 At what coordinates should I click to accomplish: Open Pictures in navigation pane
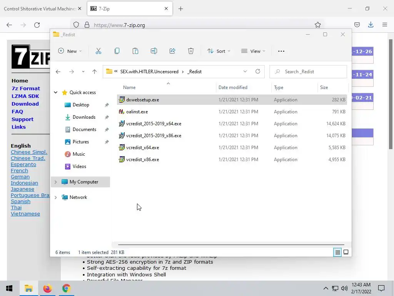tap(80, 142)
